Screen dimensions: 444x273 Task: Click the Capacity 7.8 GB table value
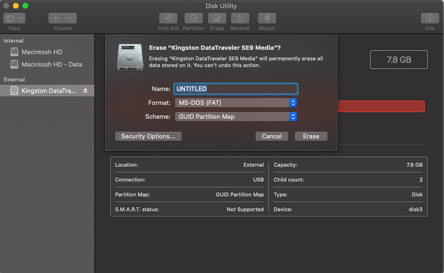tap(414, 165)
